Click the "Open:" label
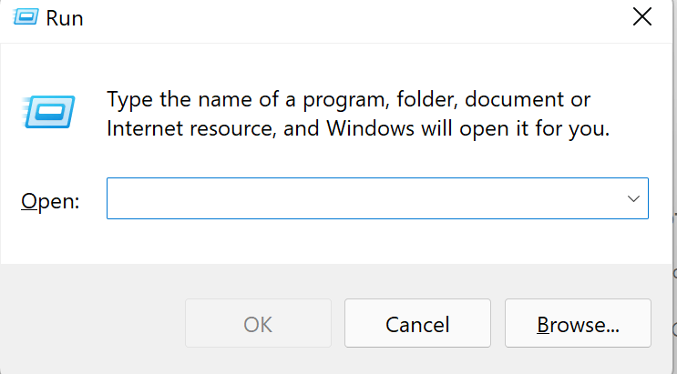 [50, 201]
